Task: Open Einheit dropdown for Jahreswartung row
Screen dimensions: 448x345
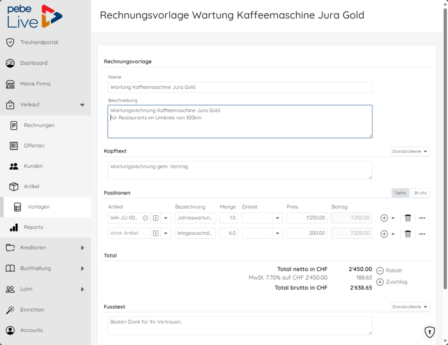Action: [x=277, y=218]
